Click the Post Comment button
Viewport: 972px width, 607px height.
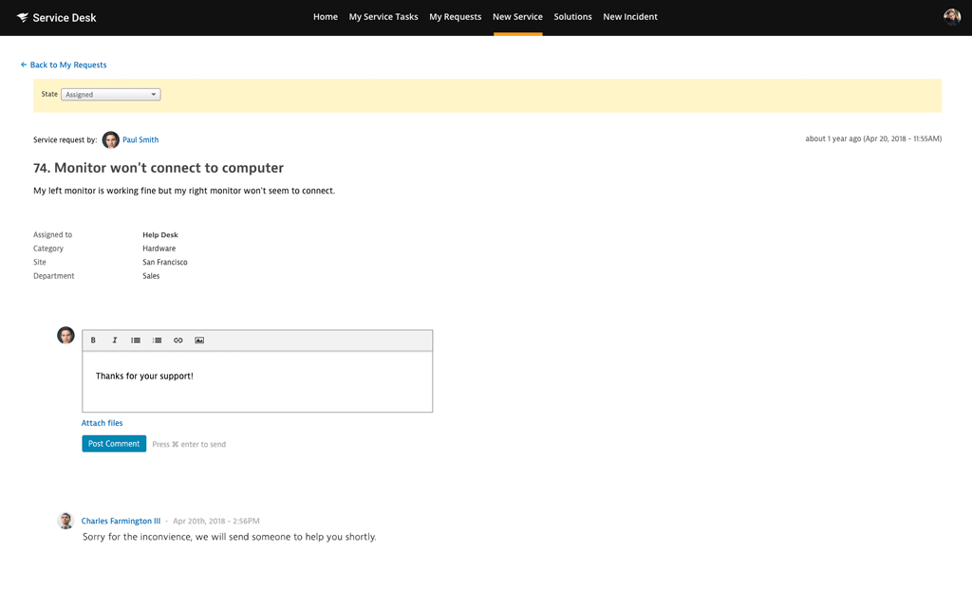[x=114, y=444]
